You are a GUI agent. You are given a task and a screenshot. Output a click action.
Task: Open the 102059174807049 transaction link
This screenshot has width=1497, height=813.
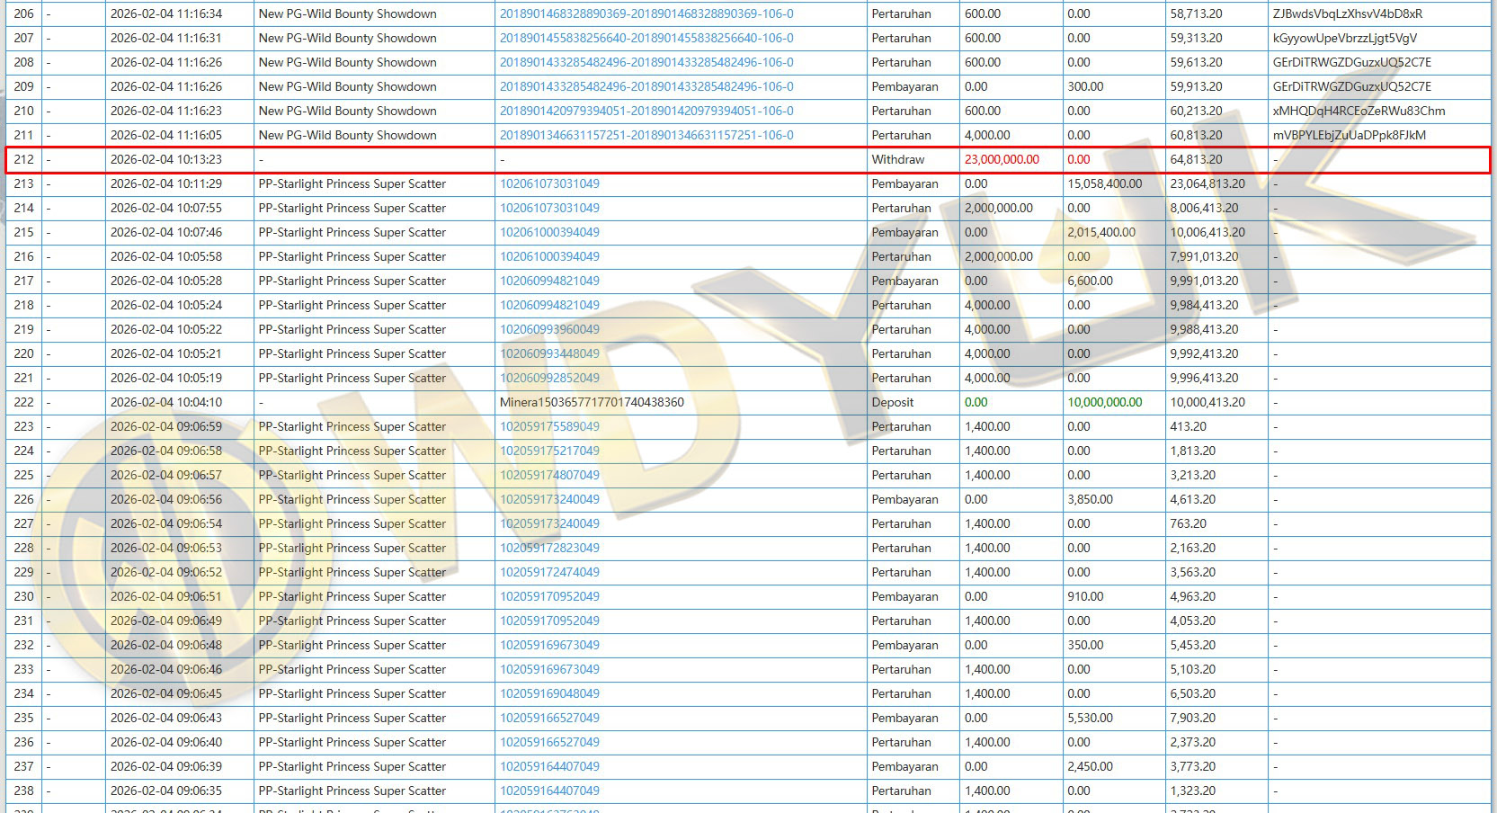pyautogui.click(x=549, y=476)
